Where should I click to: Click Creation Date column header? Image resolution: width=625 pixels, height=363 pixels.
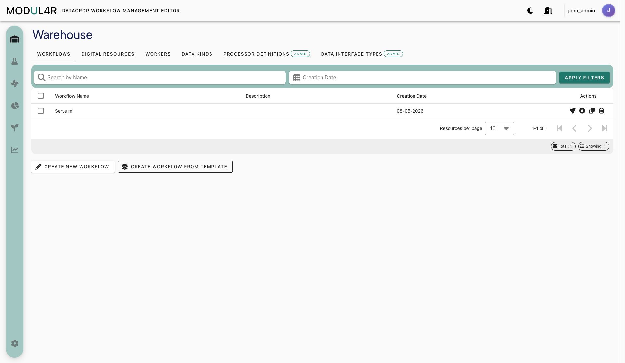(412, 96)
